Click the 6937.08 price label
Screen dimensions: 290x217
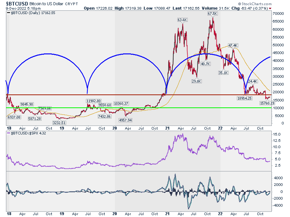click(x=14, y=117)
